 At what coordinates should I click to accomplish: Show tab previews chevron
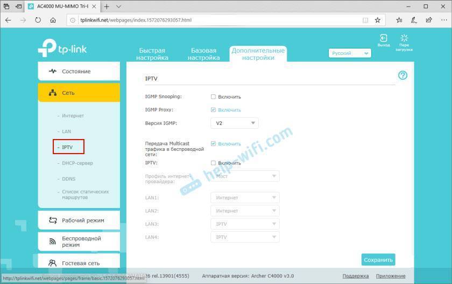(118, 6)
